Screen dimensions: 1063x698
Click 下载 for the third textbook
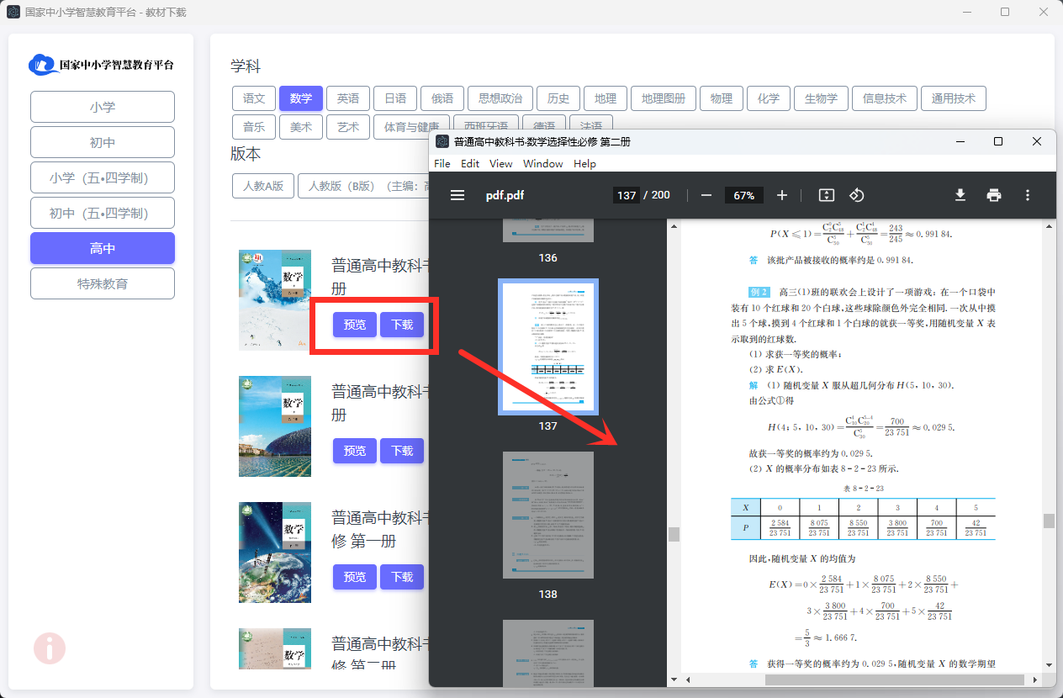click(402, 577)
